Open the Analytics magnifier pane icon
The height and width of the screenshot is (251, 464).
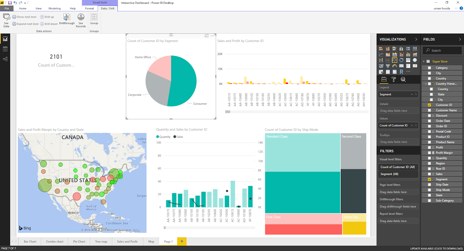[x=403, y=79]
